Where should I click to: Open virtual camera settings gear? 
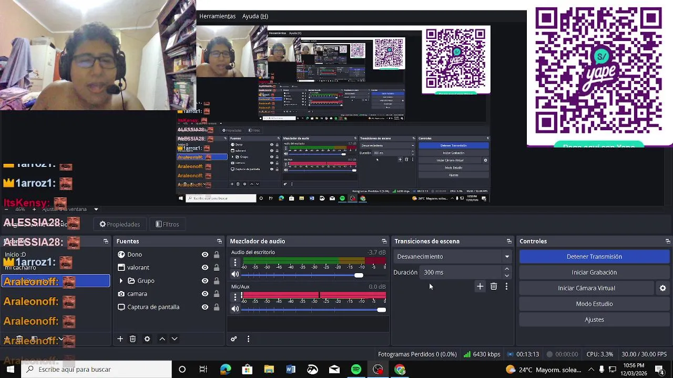point(663,288)
